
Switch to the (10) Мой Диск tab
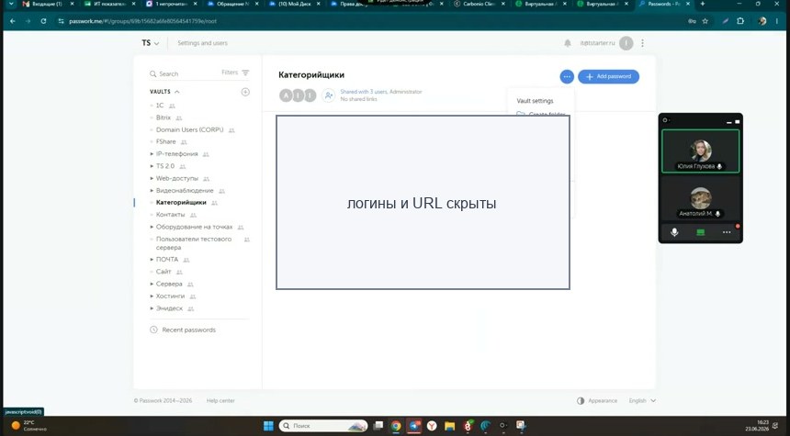[295, 4]
